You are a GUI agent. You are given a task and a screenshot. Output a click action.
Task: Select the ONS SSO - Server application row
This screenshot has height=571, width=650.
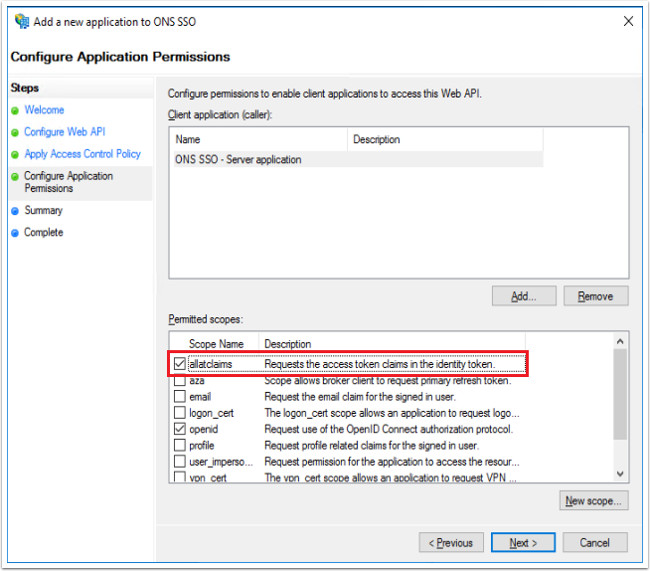[358, 159]
